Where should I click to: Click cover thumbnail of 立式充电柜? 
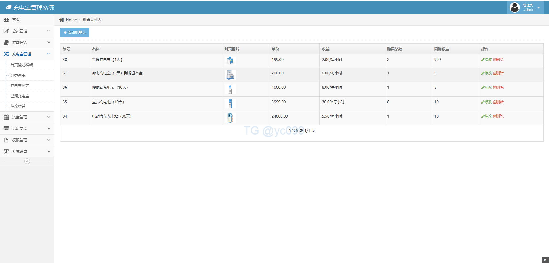point(230,104)
